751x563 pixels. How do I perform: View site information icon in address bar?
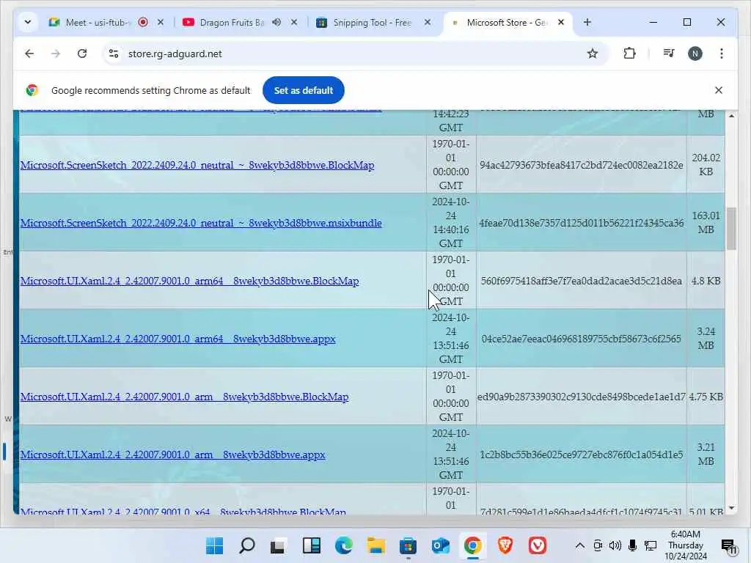click(x=114, y=54)
